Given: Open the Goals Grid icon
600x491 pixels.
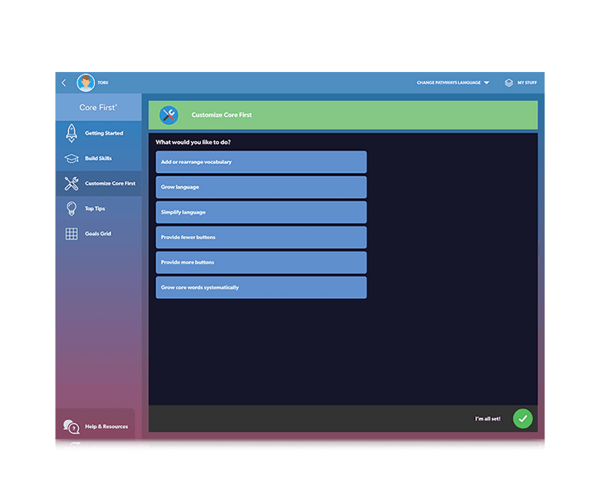Looking at the screenshot, I should click(x=71, y=234).
